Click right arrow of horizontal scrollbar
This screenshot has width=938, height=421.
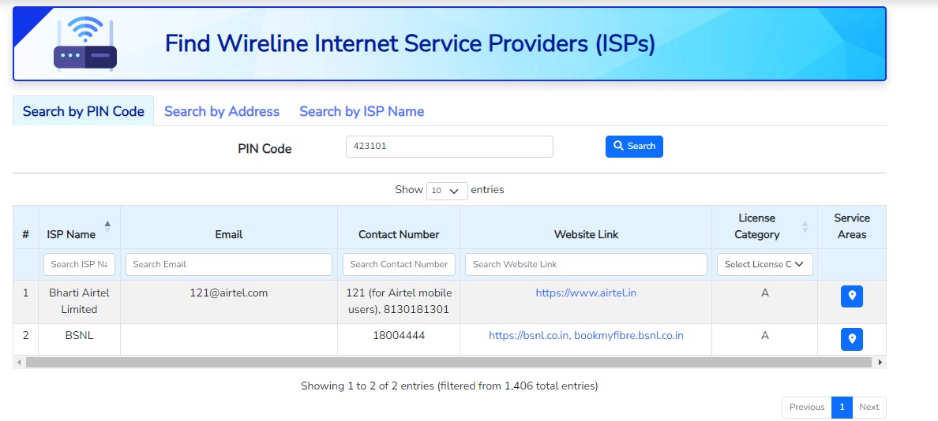point(880,362)
